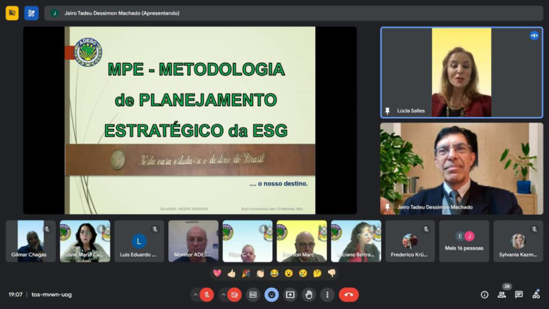Open the activities panel icon
The image size is (549, 309).
[536, 295]
